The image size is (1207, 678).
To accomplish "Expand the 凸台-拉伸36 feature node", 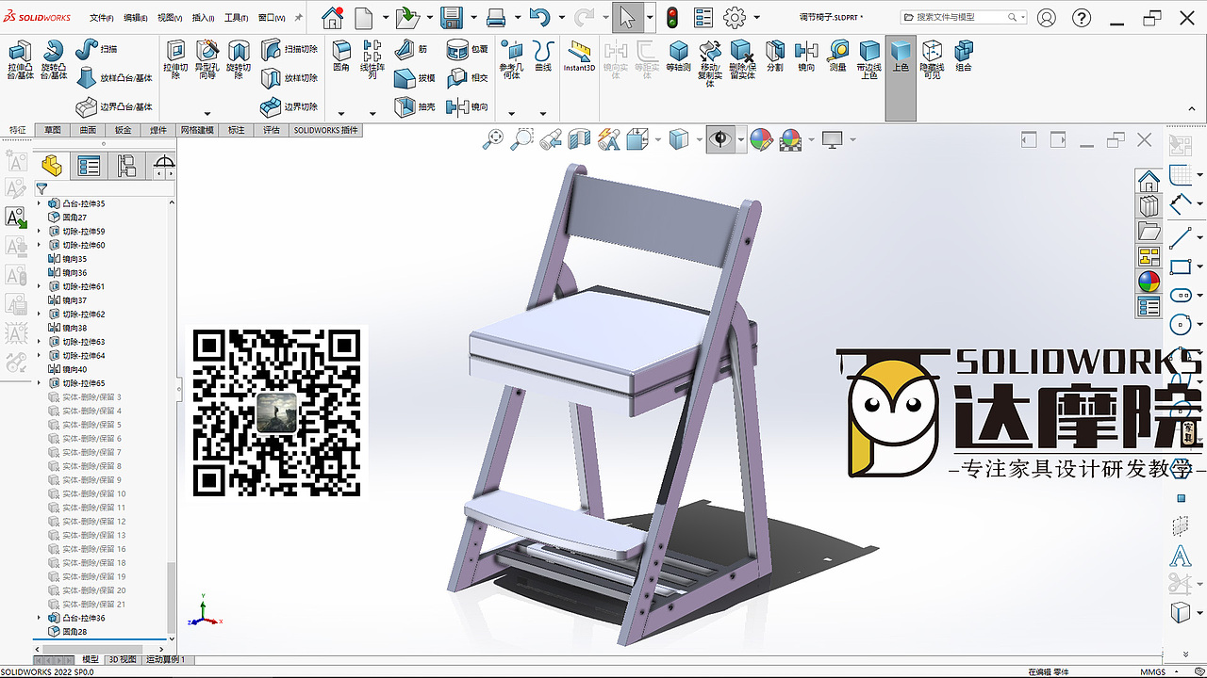I will pyautogui.click(x=40, y=618).
